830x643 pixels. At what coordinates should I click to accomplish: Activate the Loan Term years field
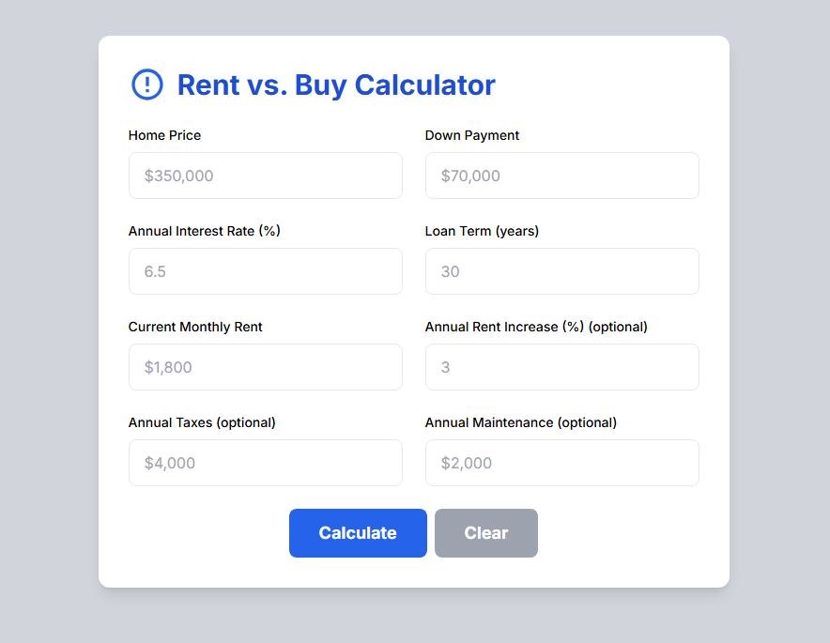point(562,271)
